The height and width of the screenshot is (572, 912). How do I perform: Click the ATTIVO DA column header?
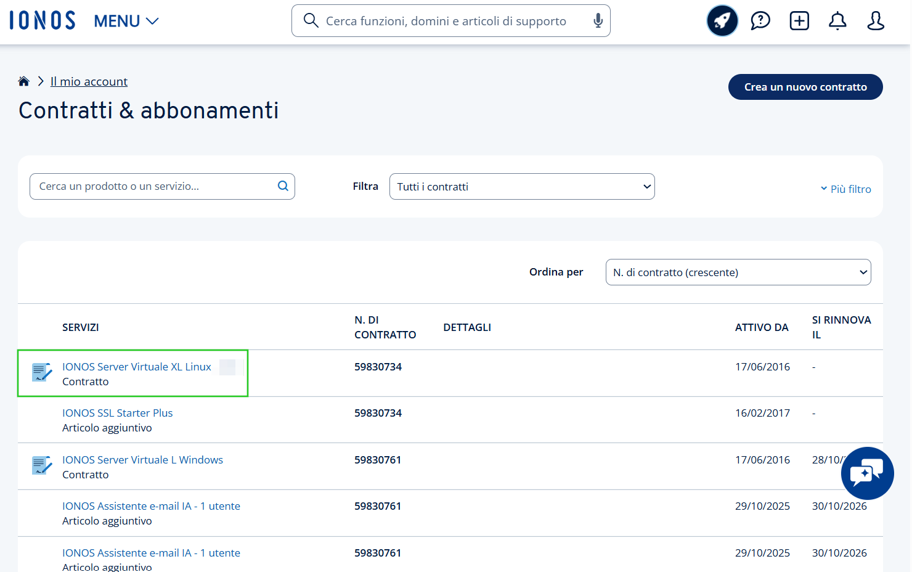click(x=762, y=327)
